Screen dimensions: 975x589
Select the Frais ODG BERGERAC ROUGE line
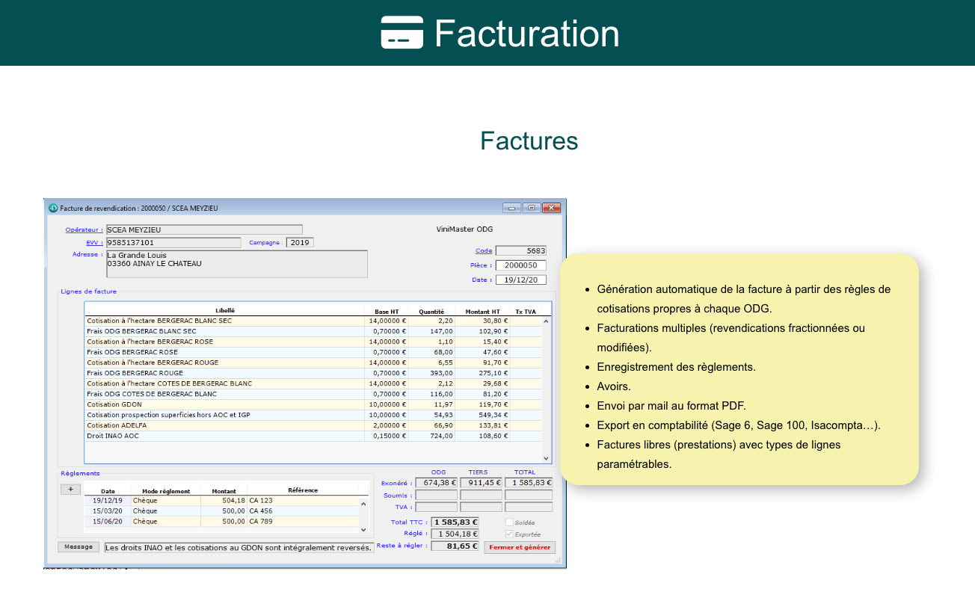313,373
